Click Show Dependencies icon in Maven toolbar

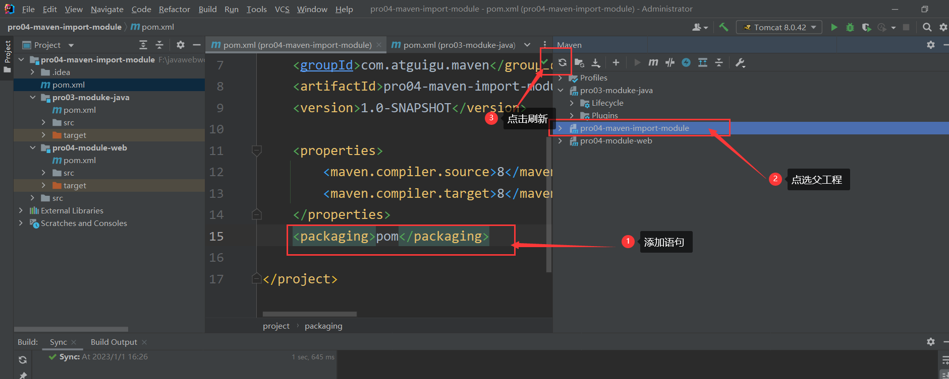click(703, 62)
